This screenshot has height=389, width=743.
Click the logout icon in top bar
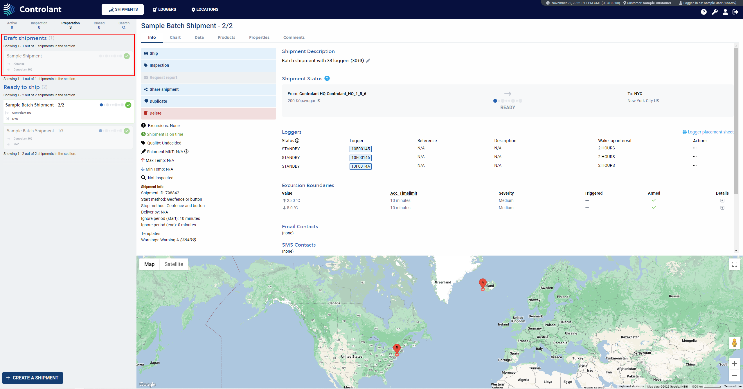[x=735, y=12]
